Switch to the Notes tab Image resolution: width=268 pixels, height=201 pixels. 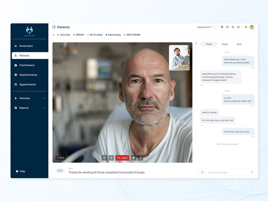coord(225,44)
